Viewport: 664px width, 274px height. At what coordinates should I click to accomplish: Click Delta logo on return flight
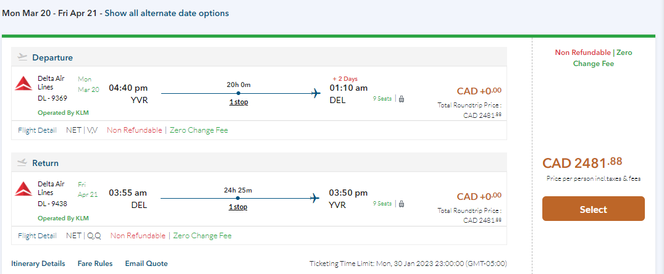23,189
